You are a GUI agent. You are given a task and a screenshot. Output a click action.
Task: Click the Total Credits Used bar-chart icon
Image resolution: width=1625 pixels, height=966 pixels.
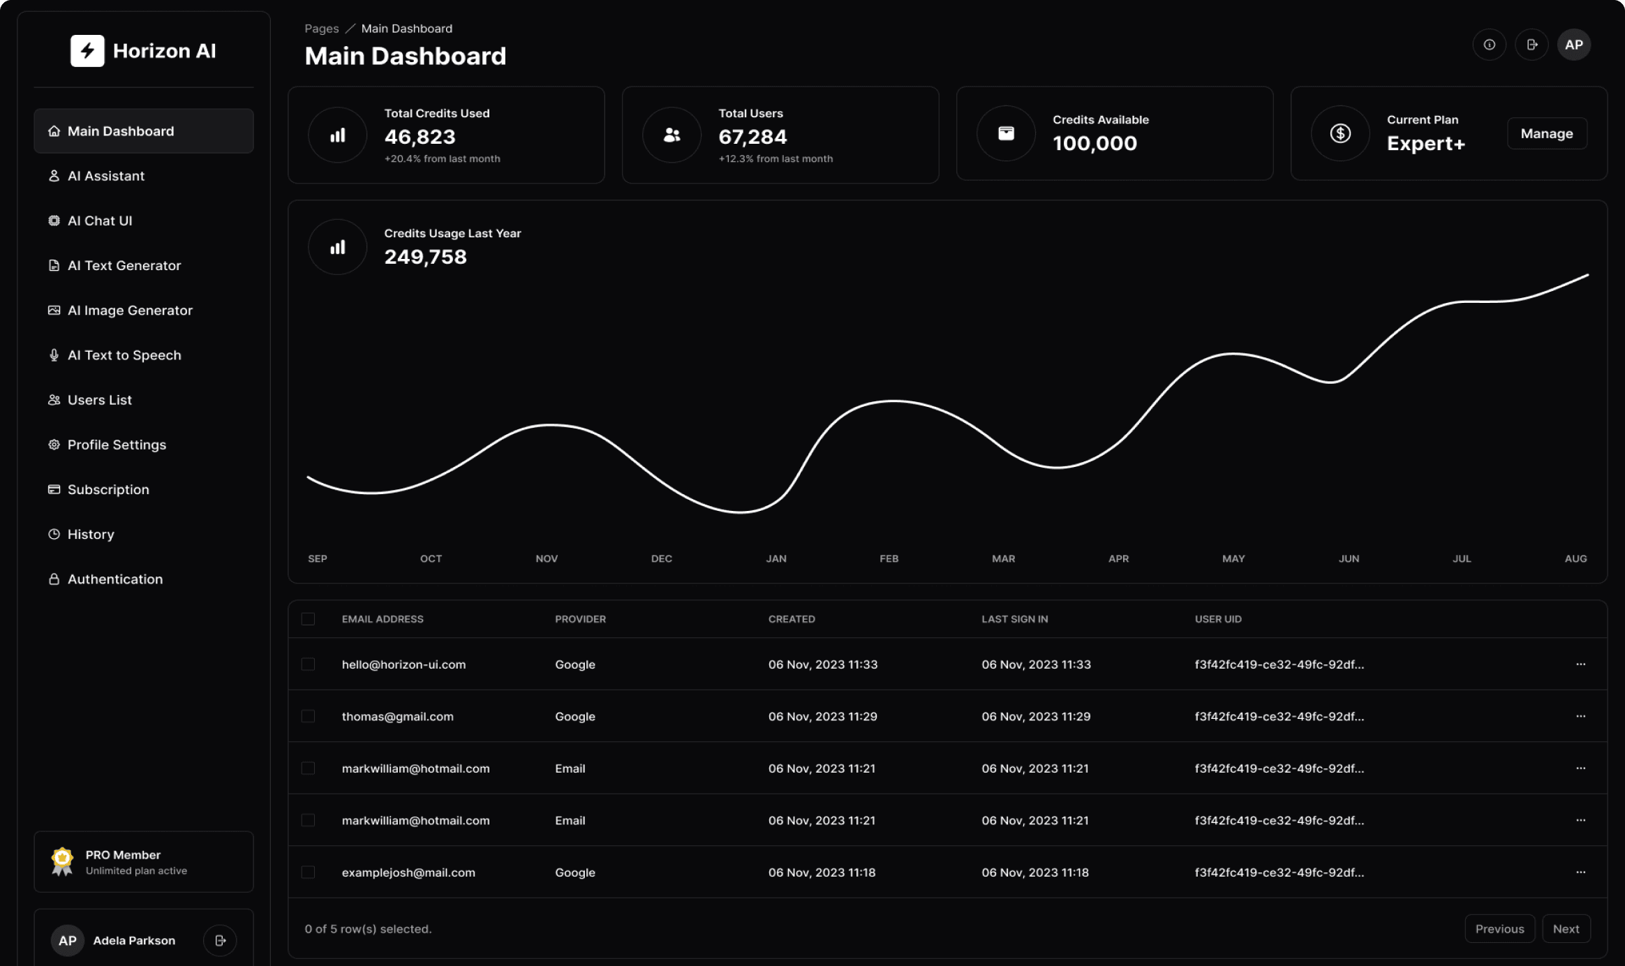pos(338,135)
